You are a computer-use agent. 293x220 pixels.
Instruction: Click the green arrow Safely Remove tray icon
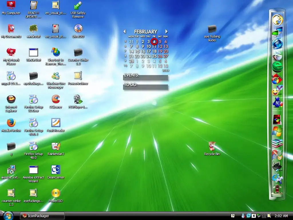pos(259,216)
